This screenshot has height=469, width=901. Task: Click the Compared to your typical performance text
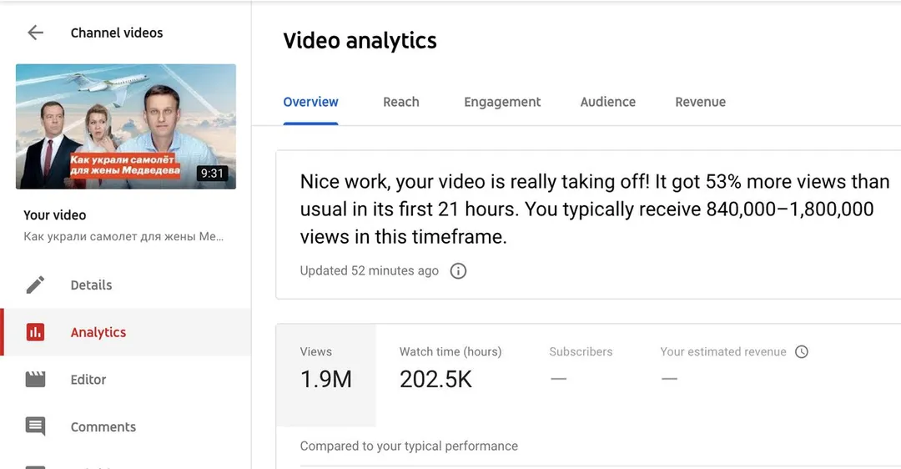coord(409,446)
